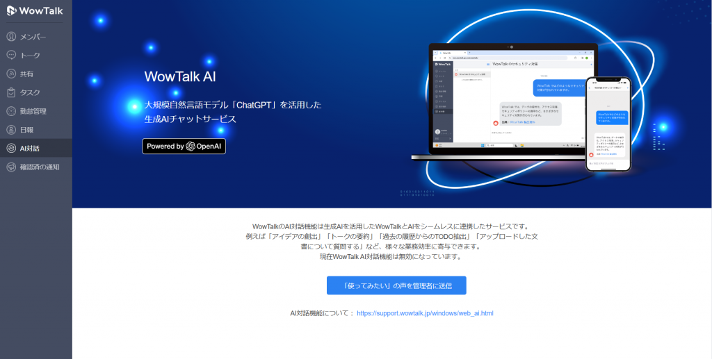Open the トーク menu item
Image resolution: width=712 pixels, height=359 pixels.
[x=36, y=56]
